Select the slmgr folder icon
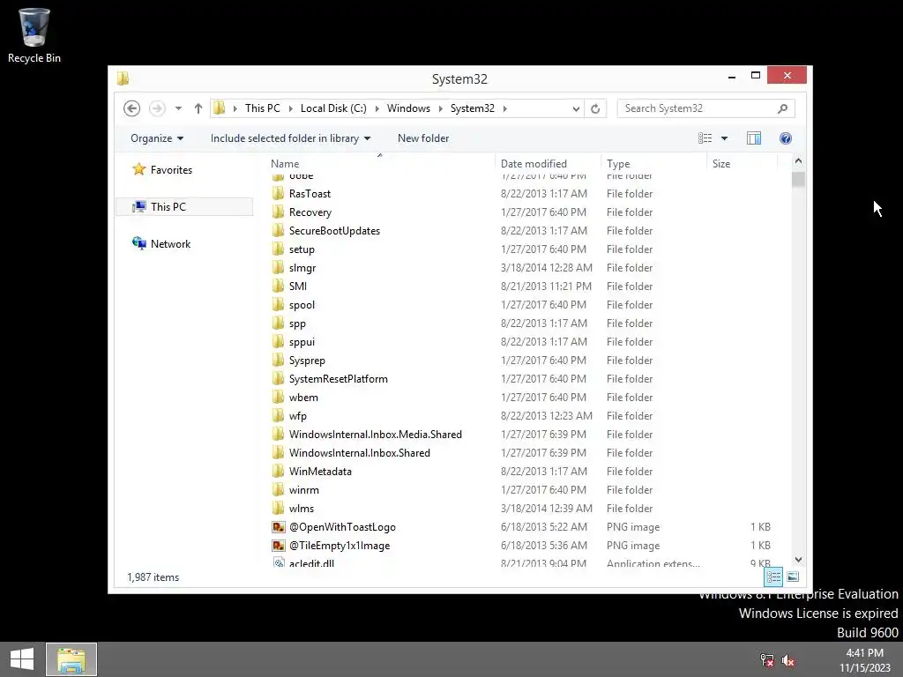Screen dimensions: 903x677 (278, 267)
